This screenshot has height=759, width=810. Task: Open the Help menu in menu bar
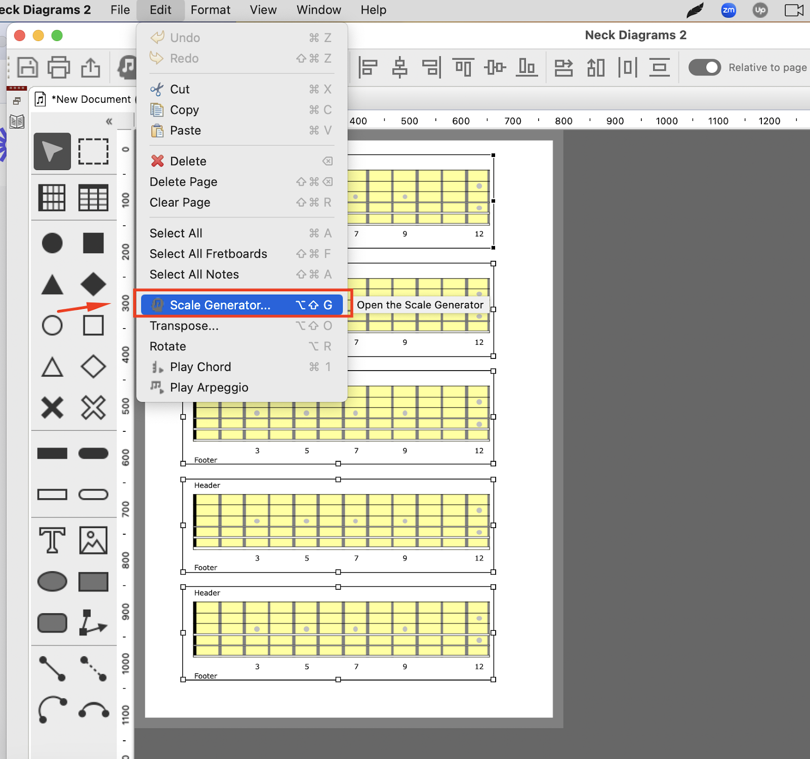pos(373,10)
